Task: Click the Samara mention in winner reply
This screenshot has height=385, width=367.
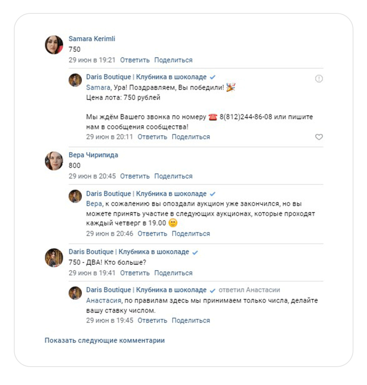Action: click(x=98, y=88)
